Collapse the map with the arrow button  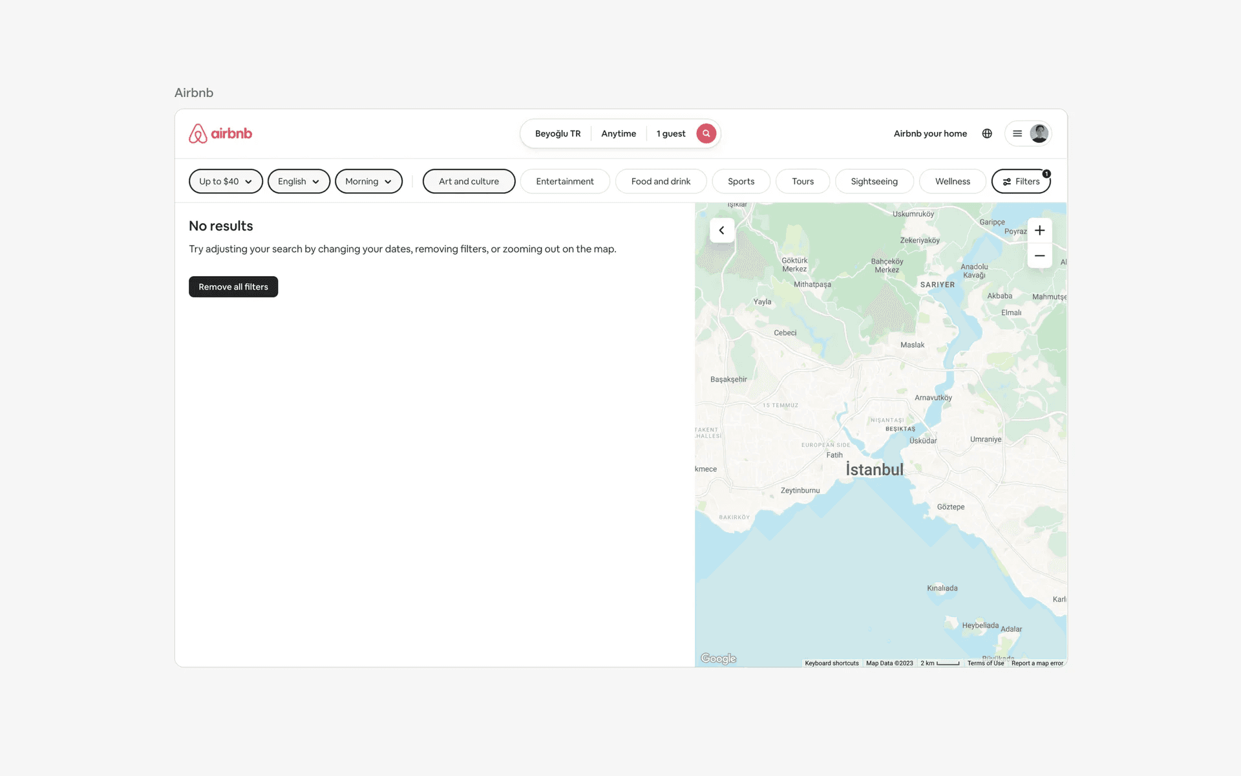[722, 230]
